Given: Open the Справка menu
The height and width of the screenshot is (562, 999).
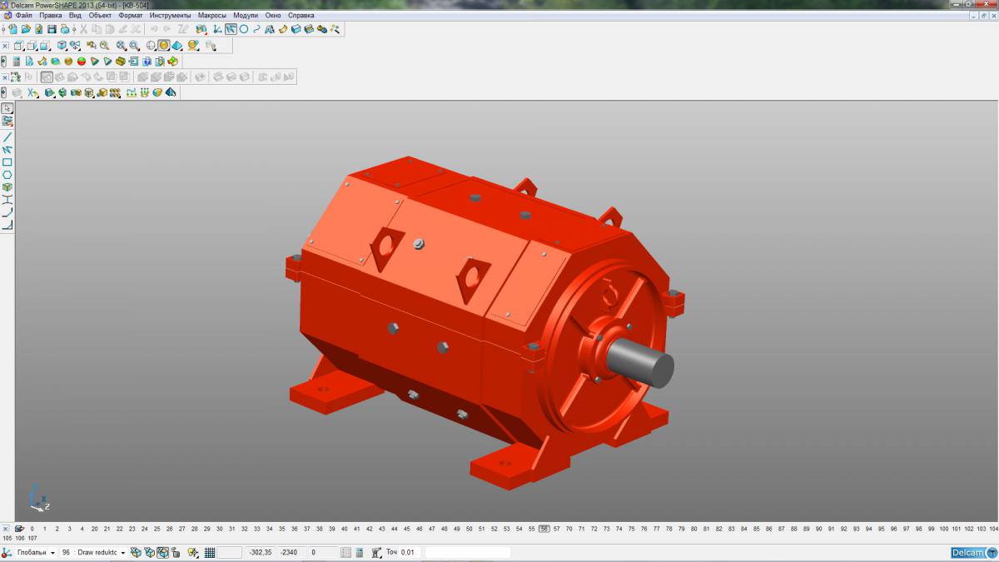Looking at the screenshot, I should [x=301, y=15].
